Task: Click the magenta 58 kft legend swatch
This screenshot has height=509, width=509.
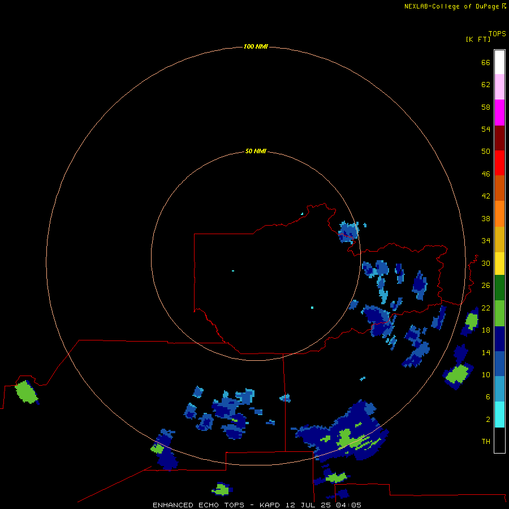Action: (x=499, y=112)
